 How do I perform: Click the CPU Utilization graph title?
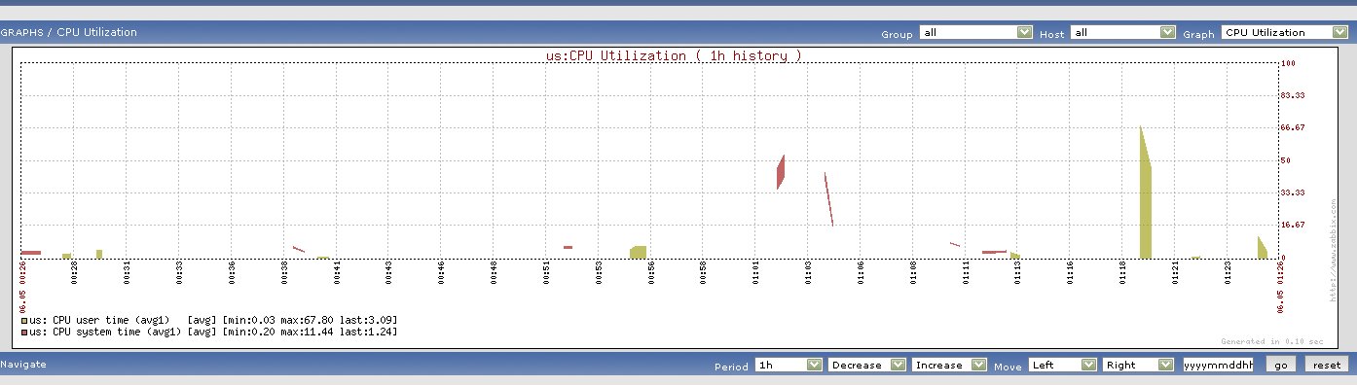[x=674, y=55]
